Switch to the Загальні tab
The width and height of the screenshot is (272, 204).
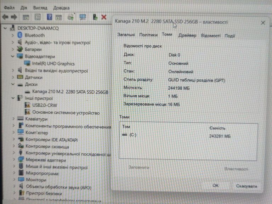(126, 35)
